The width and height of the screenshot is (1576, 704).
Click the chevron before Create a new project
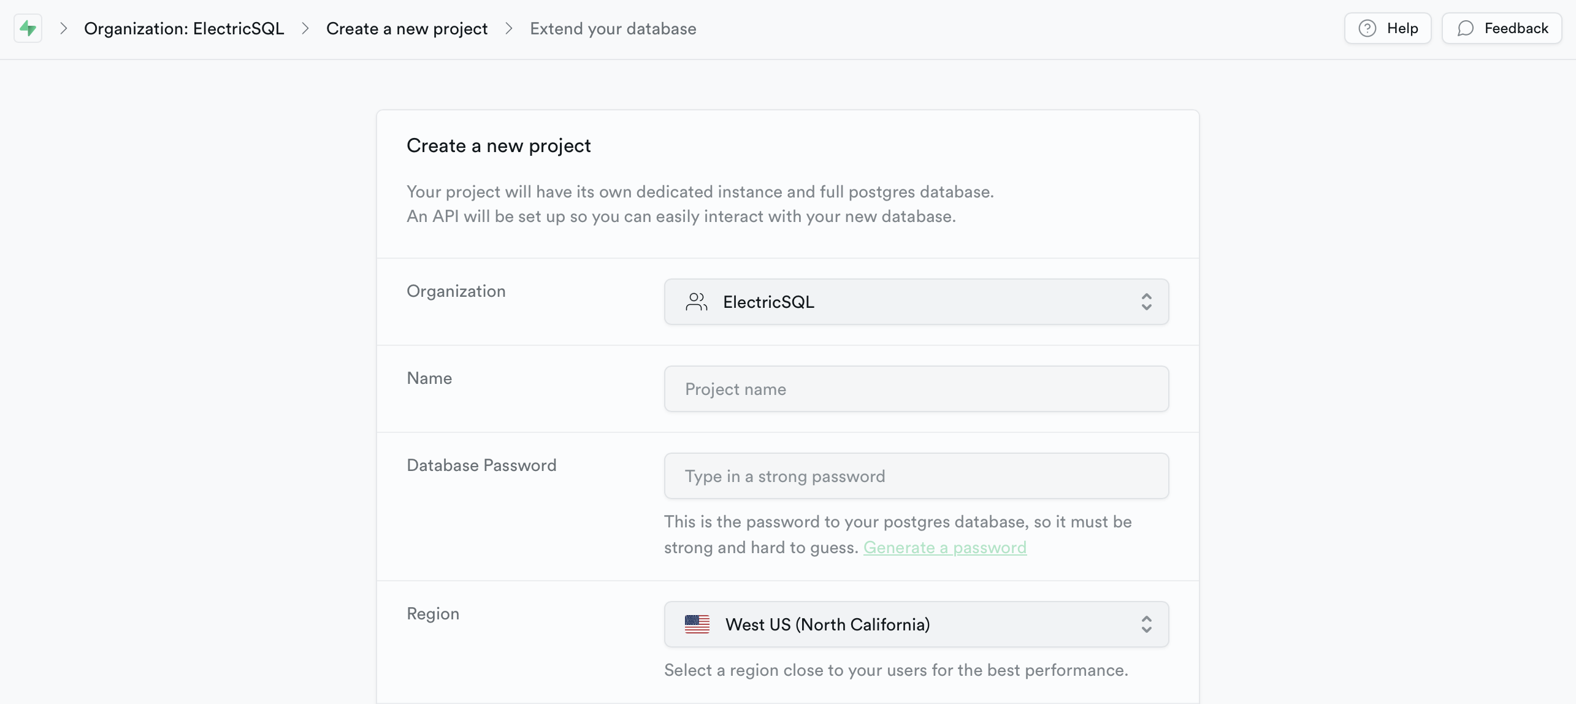click(x=305, y=28)
